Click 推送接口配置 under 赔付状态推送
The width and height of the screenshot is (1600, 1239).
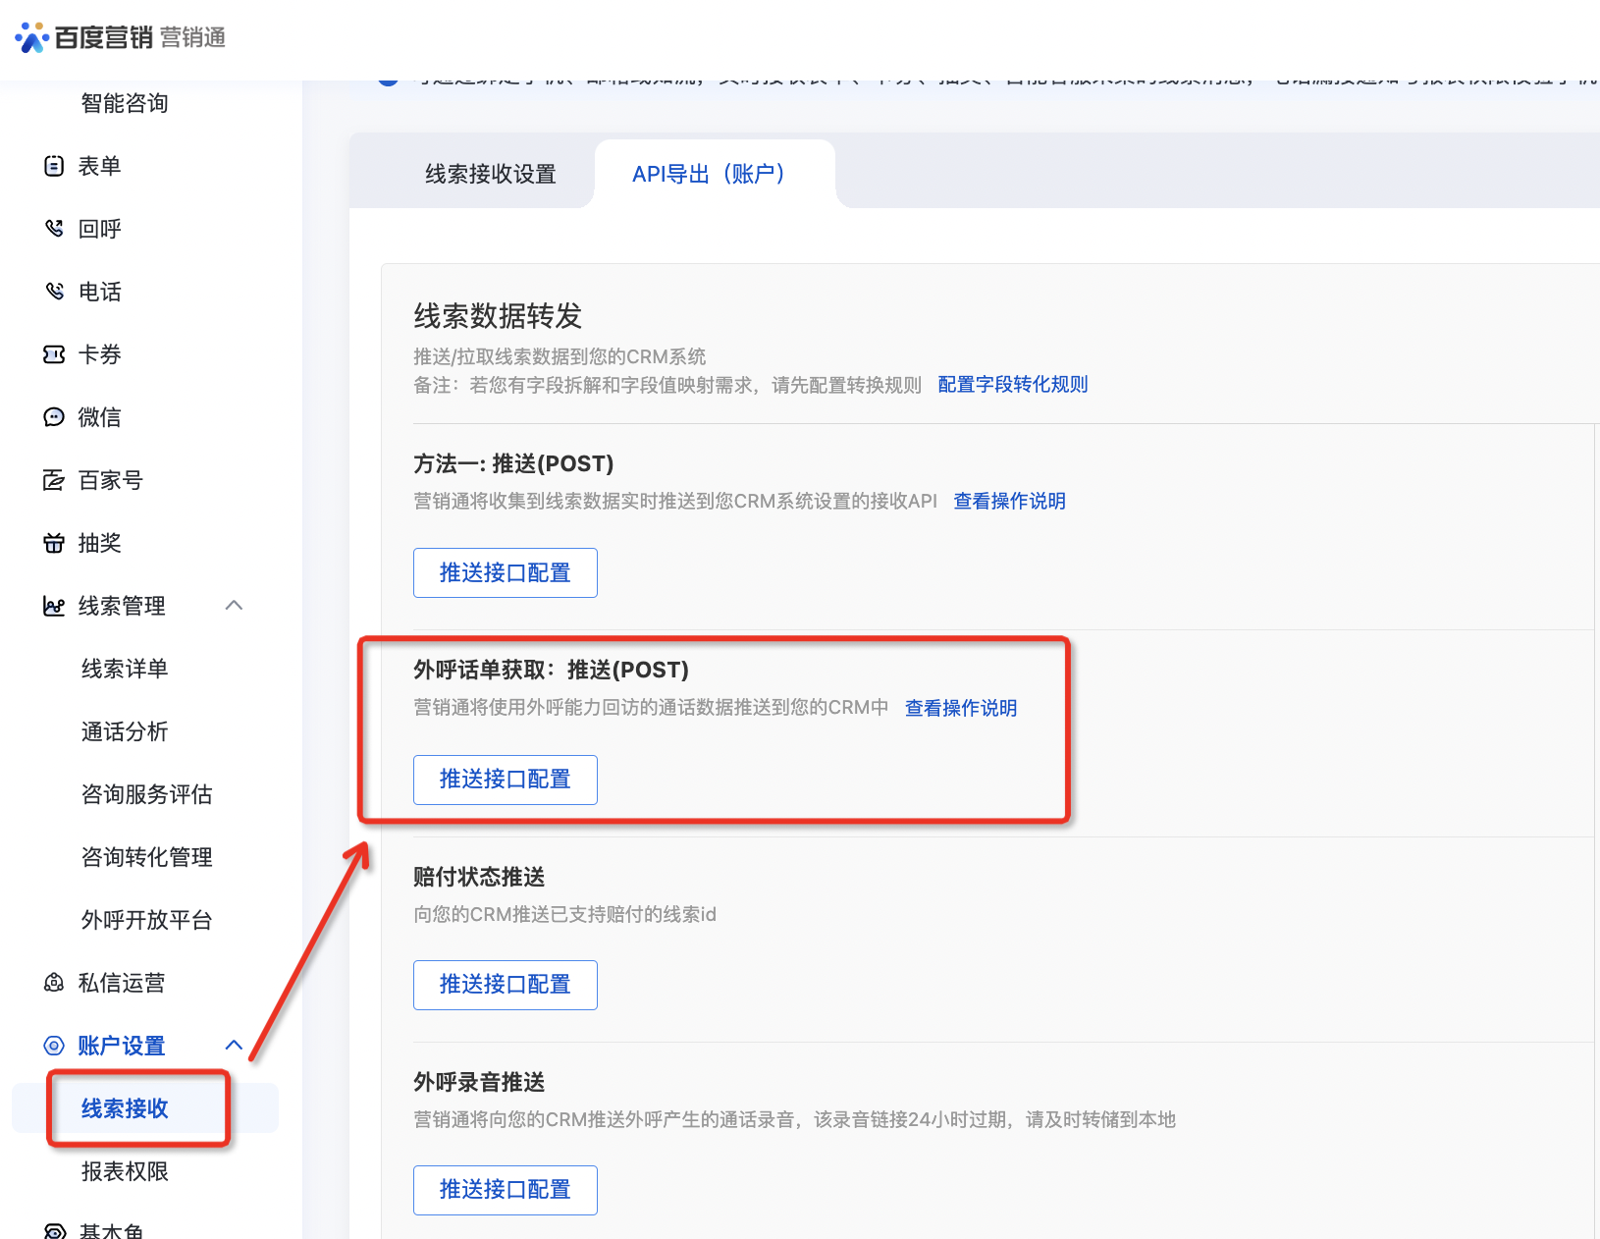click(505, 985)
